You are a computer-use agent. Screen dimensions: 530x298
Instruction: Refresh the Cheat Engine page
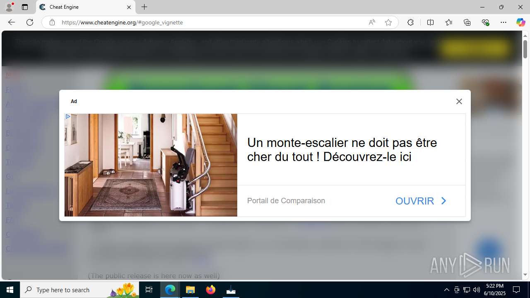point(30,22)
